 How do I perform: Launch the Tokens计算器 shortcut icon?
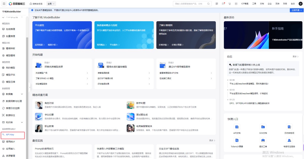237,140
